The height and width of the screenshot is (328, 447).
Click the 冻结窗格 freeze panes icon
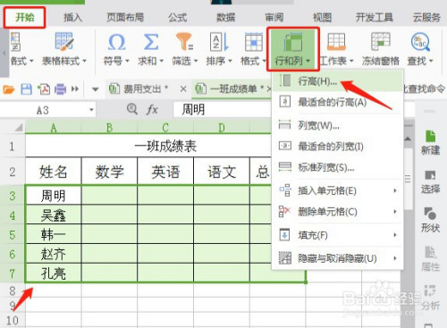[x=381, y=41]
